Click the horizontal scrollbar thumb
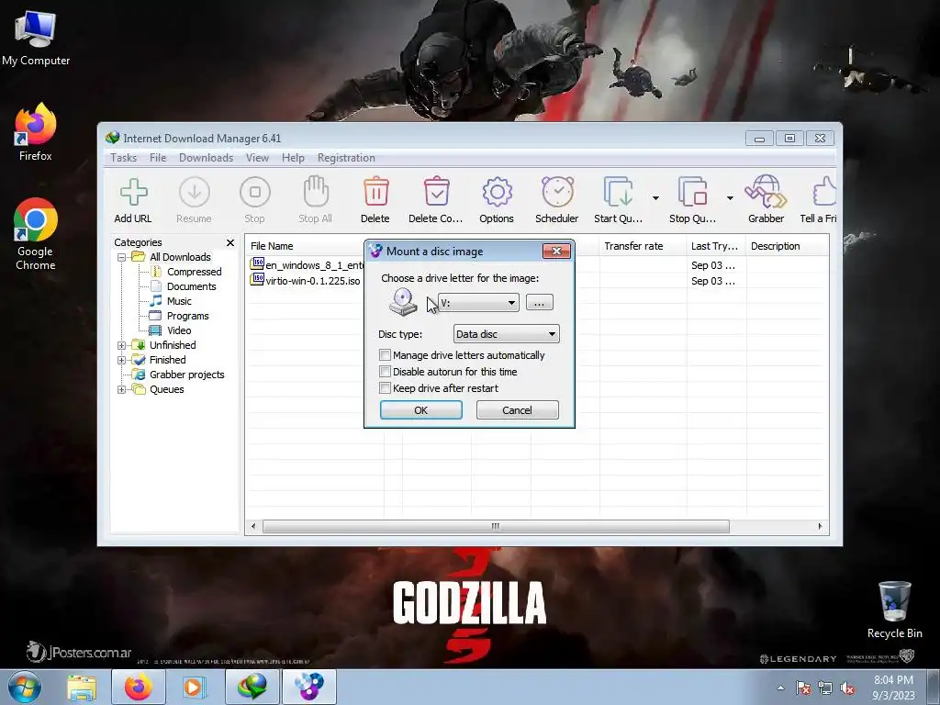This screenshot has width=940, height=705. pos(496,526)
